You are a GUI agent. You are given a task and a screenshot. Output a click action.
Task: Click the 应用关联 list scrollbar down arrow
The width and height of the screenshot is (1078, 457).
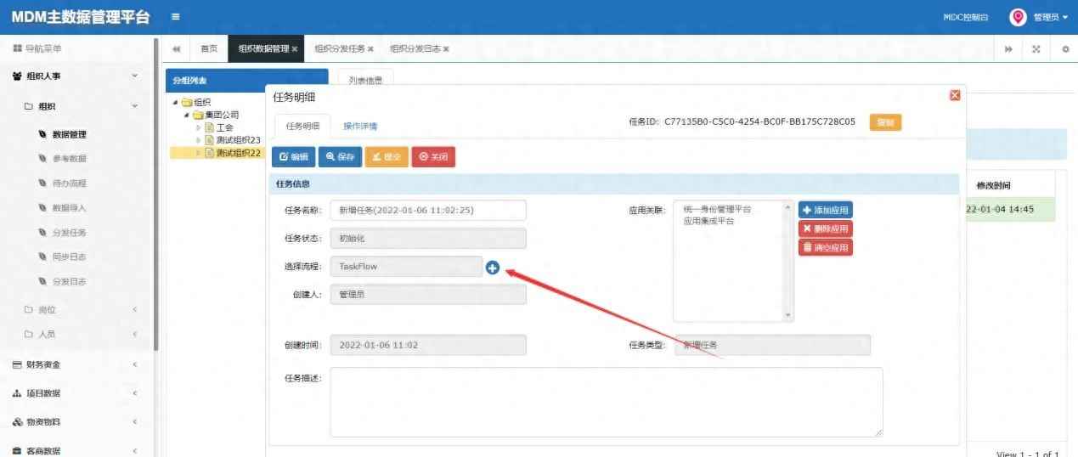787,315
